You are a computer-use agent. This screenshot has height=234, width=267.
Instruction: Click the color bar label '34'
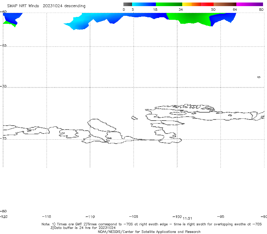pos(181,9)
